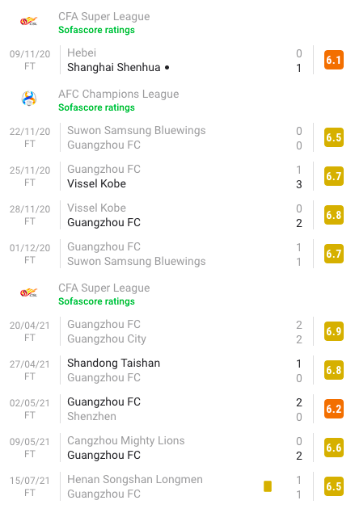Screen dimensions: 355x513
Task: Open Guangzhou FC vs Vissel Kobe 1-3 match
Action: point(178,176)
